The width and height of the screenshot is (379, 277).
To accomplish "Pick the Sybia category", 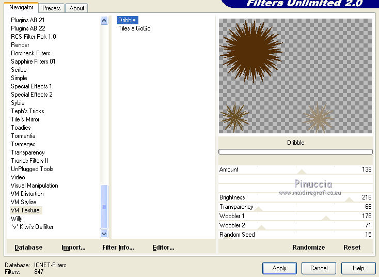I will point(18,103).
